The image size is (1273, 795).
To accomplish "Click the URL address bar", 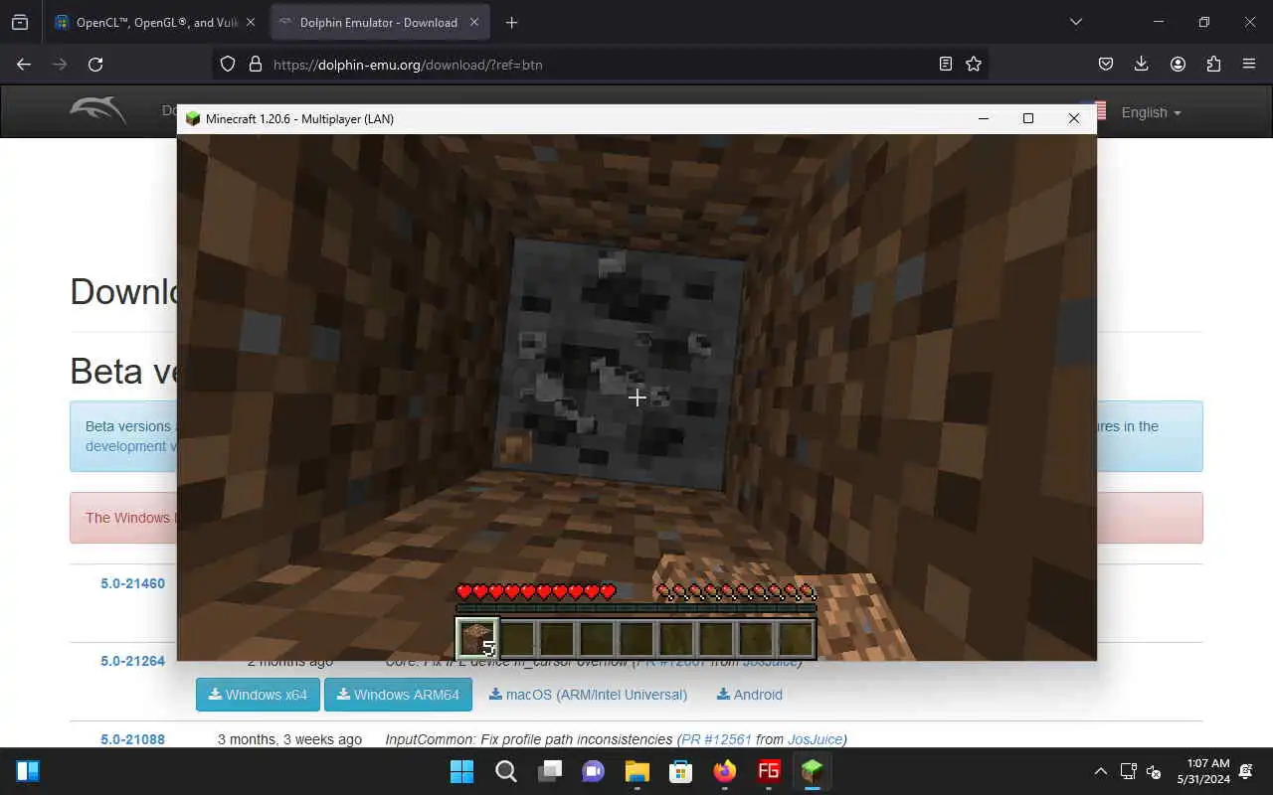I will point(602,64).
